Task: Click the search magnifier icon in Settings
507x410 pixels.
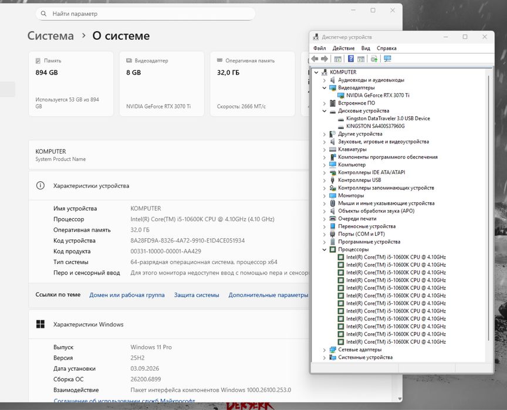Action: (x=43, y=13)
